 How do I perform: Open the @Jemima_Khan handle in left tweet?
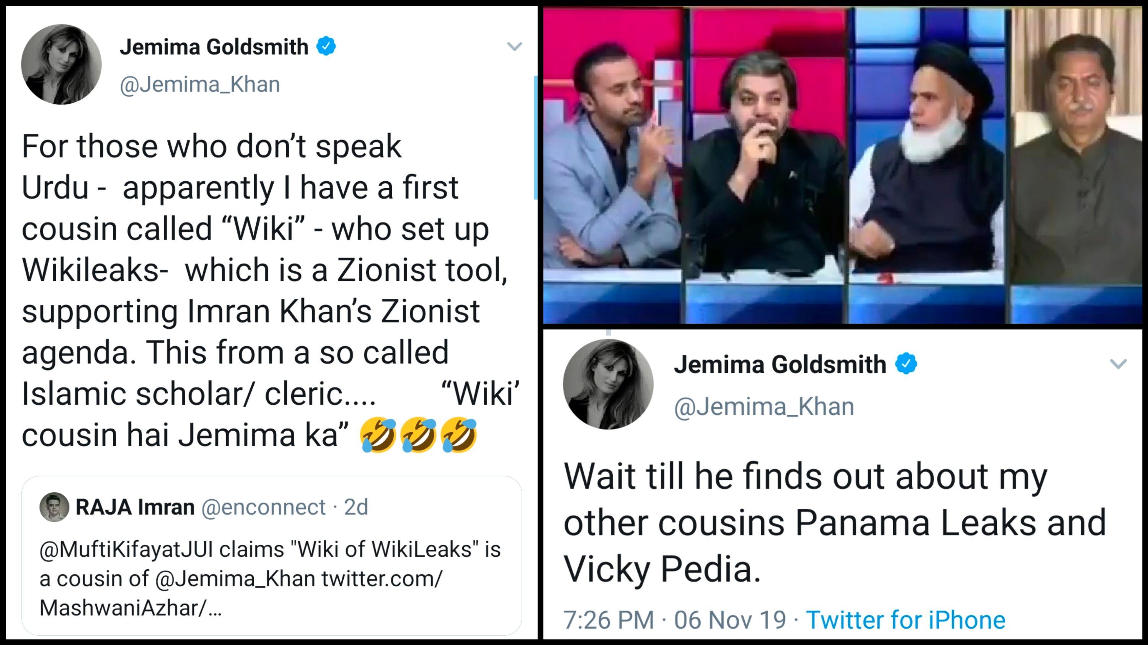[200, 84]
